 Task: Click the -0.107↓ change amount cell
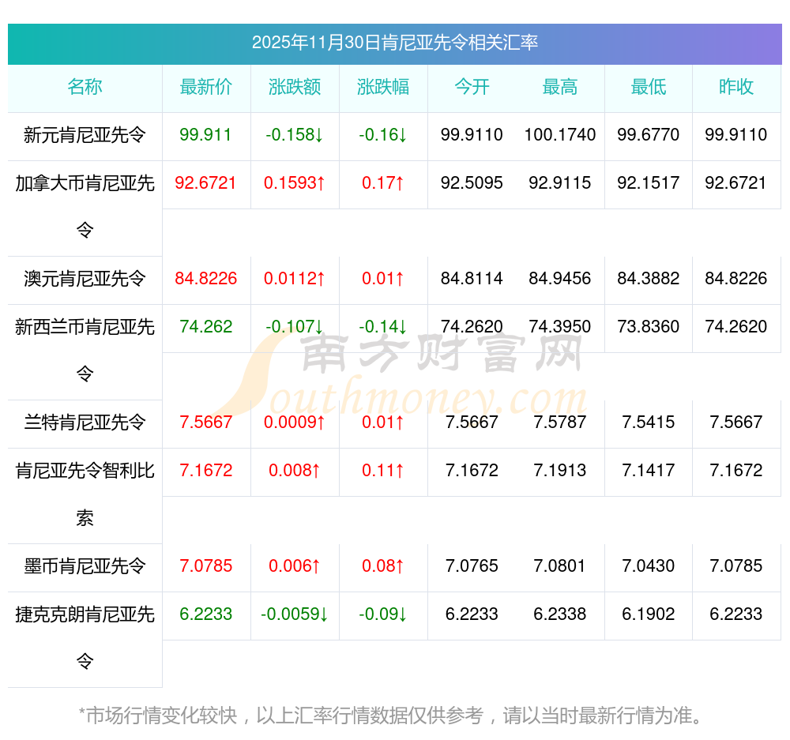[295, 327]
